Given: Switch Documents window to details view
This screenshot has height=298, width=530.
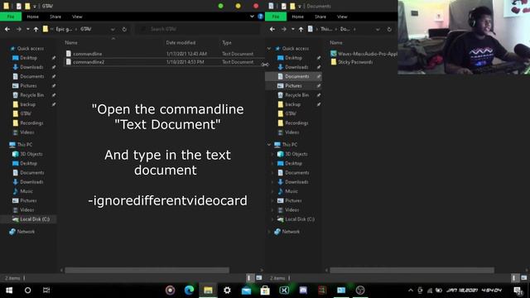Looking at the screenshot, I should click(x=514, y=278).
